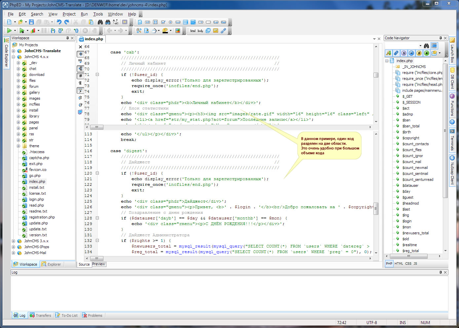Open the Code Navigator search dropdown
The height and width of the screenshot is (328, 459).
tap(420, 46)
